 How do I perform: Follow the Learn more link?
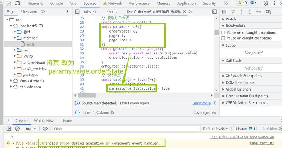tap(201, 103)
